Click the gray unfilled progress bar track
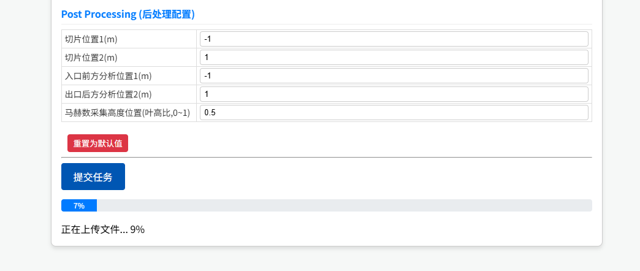 click(x=343, y=205)
